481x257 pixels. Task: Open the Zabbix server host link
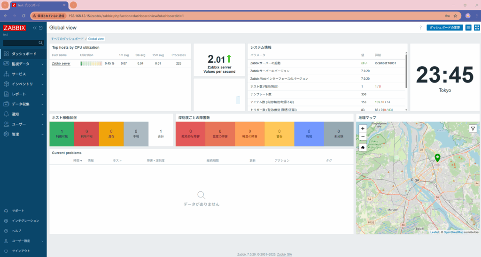[61, 63]
